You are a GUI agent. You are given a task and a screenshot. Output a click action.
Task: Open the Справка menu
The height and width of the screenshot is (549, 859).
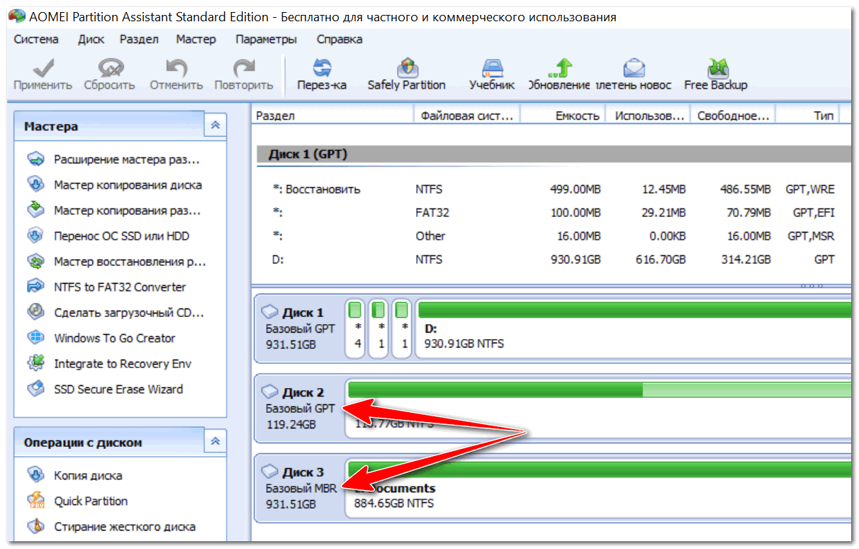point(339,39)
